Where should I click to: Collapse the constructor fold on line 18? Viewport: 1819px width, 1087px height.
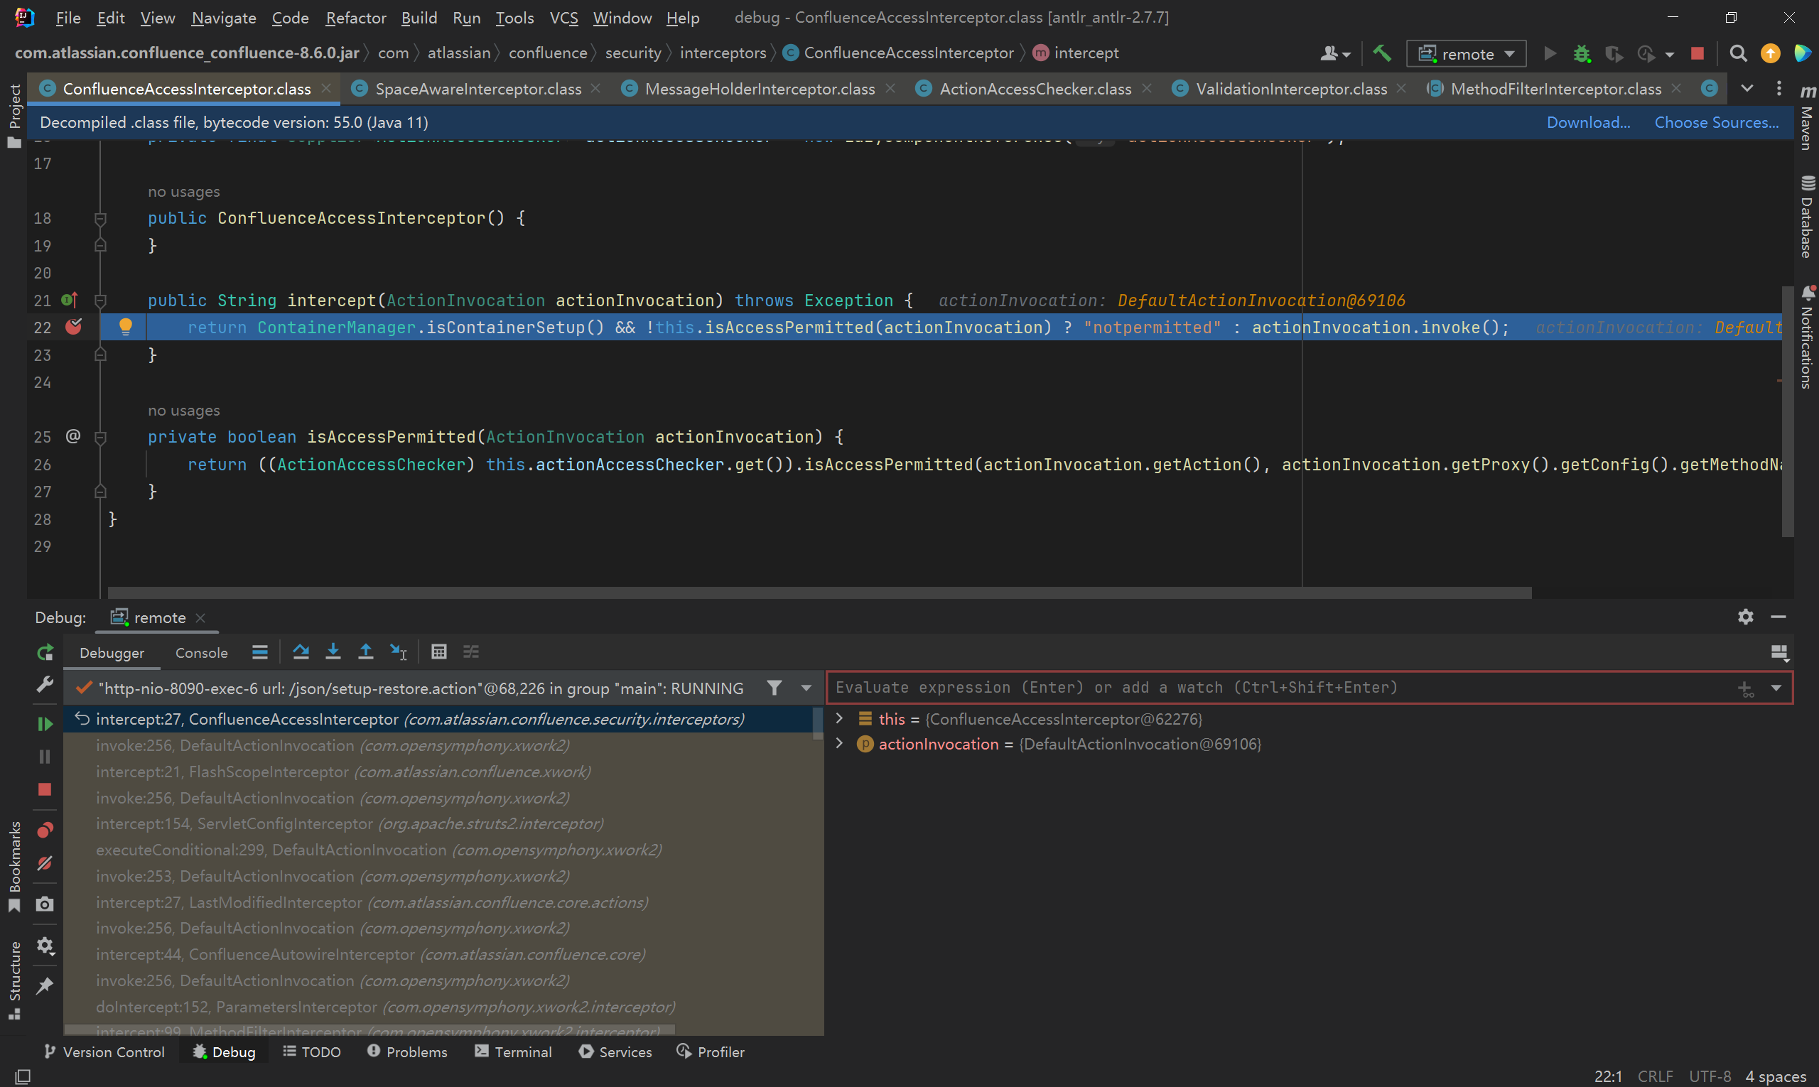click(x=101, y=218)
